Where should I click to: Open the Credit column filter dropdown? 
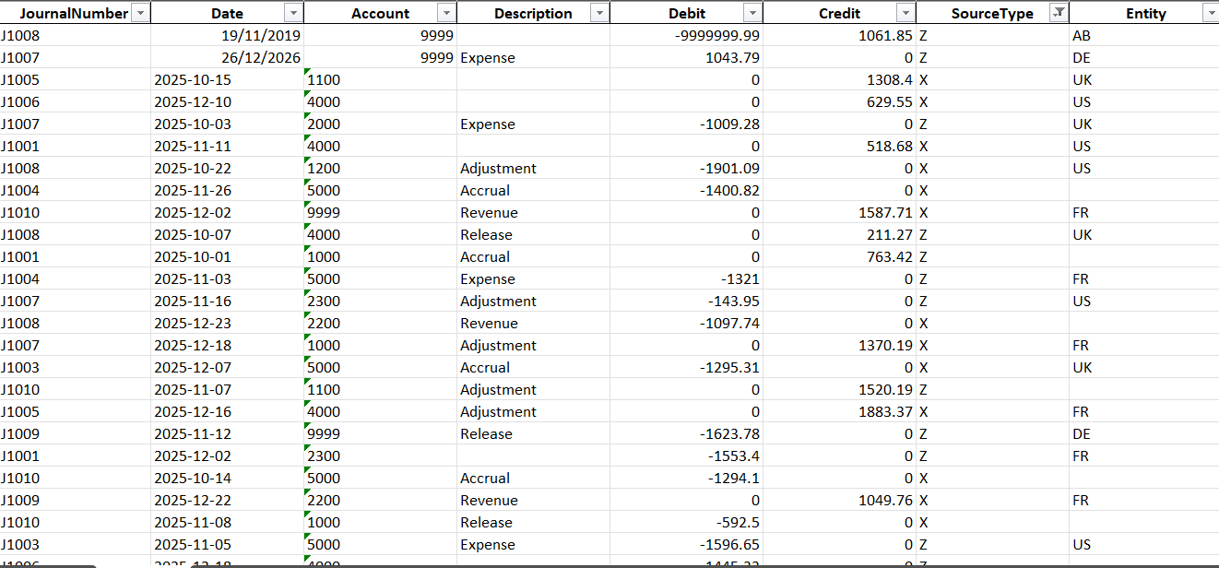coord(905,13)
